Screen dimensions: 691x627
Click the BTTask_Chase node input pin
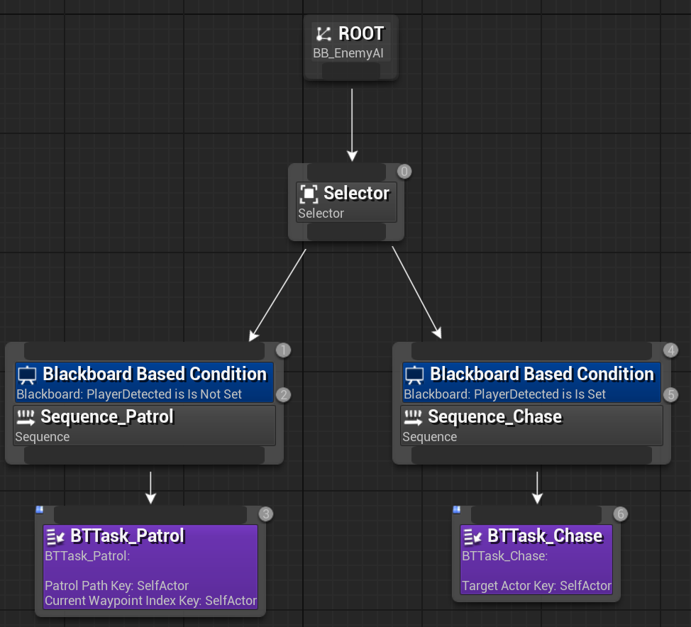(536, 515)
